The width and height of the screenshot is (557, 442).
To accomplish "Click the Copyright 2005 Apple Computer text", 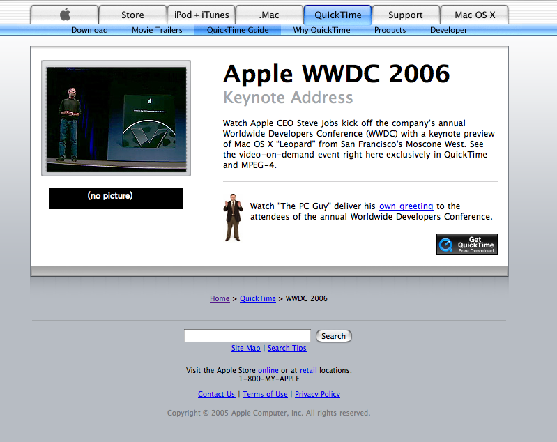I will coord(268,413).
